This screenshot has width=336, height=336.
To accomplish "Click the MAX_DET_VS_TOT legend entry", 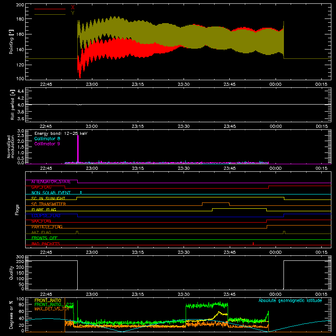I will point(52,309).
